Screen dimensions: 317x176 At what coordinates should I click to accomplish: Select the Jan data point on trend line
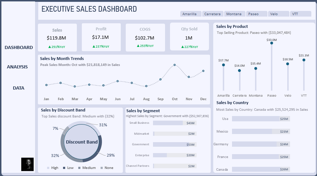tap(46, 85)
